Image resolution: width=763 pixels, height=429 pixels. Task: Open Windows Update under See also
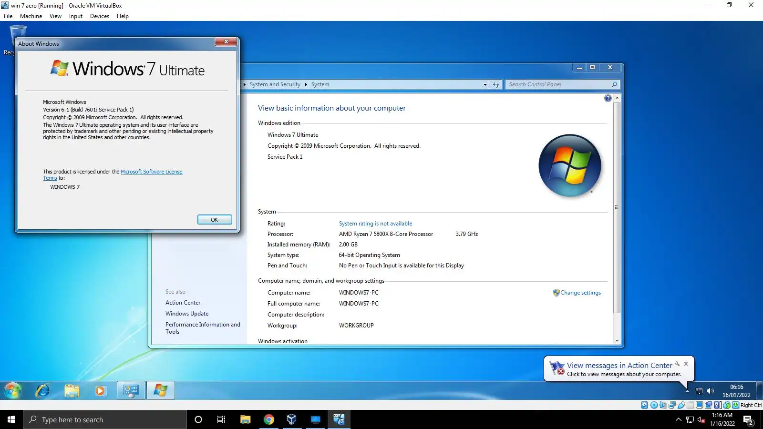187,314
